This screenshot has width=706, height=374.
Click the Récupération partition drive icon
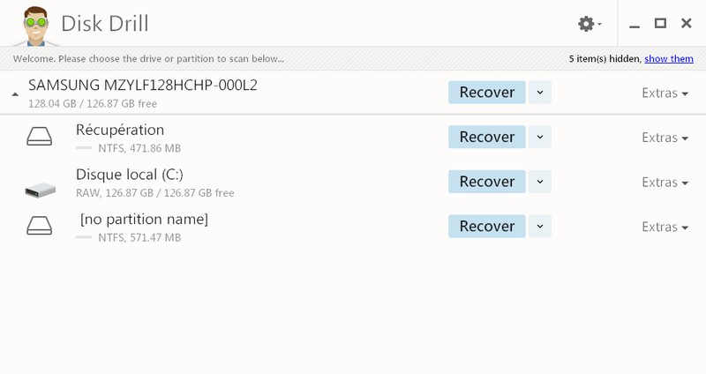[40, 137]
